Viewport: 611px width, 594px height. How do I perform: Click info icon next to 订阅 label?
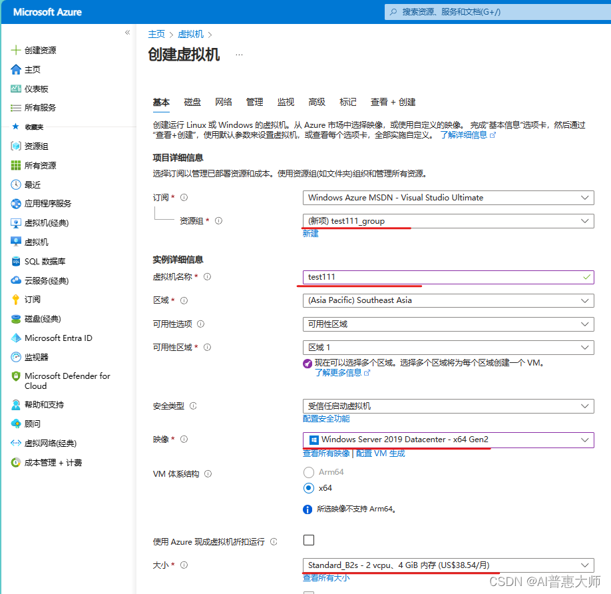tap(184, 198)
